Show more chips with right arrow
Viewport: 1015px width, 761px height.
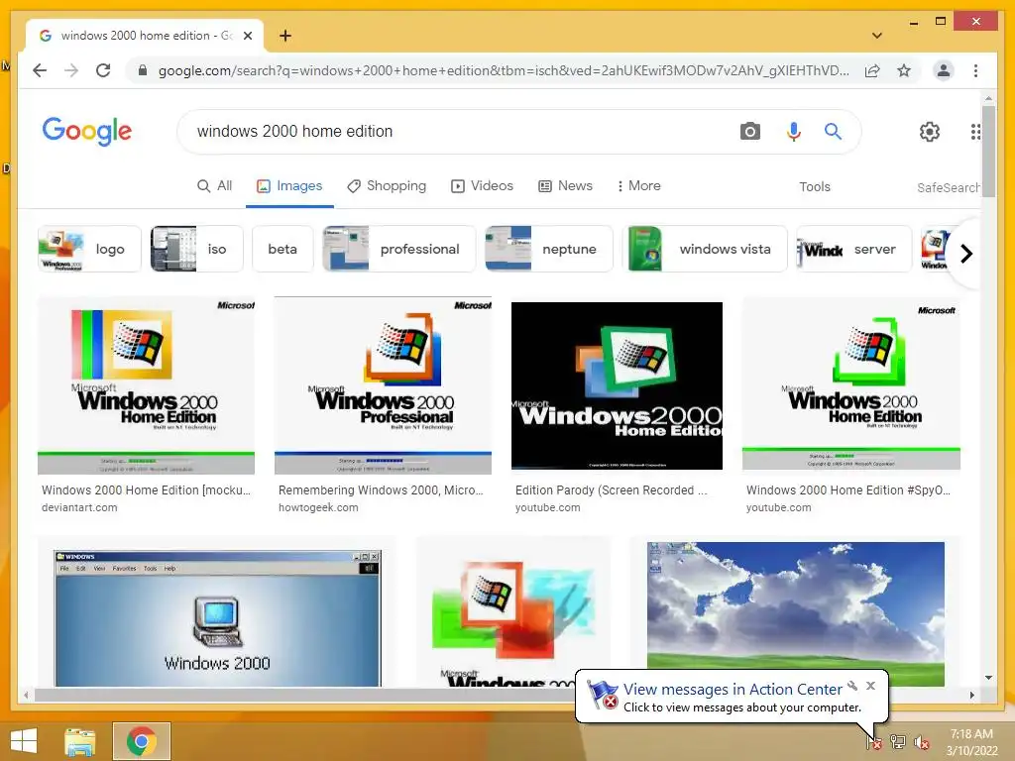coord(965,253)
